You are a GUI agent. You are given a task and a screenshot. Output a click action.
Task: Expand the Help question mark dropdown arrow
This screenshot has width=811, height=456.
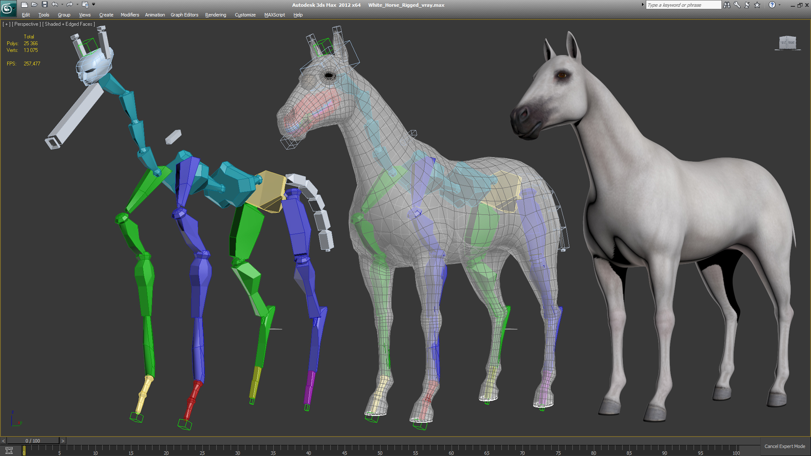780,5
